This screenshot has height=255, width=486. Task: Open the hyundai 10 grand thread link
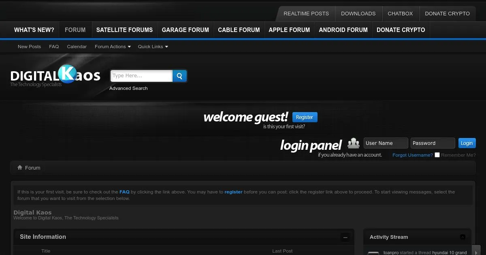tap(450, 253)
